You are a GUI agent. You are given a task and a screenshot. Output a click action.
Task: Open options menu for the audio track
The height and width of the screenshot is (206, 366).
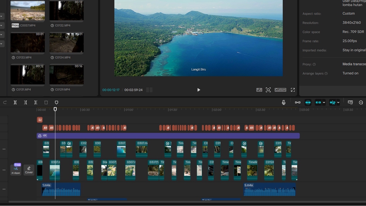[x=4, y=189]
